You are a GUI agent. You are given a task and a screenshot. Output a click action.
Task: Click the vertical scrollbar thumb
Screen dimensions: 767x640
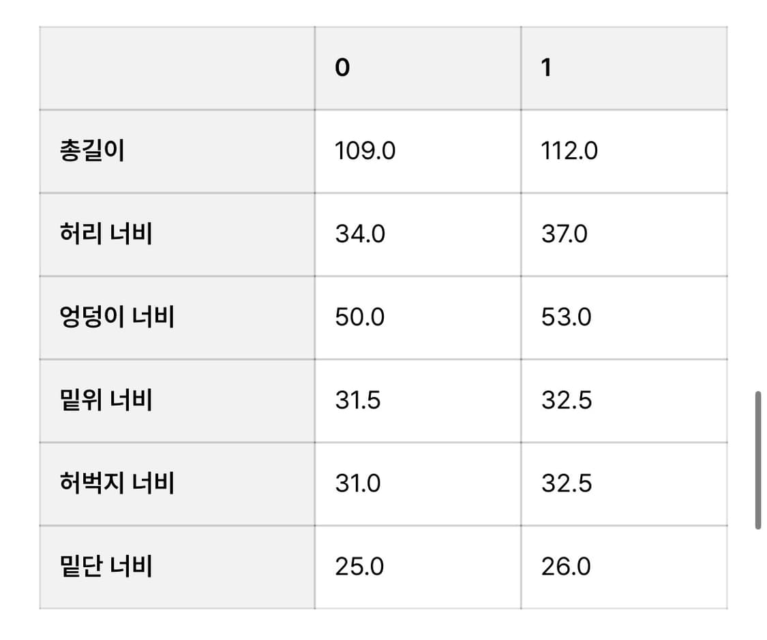(x=757, y=460)
